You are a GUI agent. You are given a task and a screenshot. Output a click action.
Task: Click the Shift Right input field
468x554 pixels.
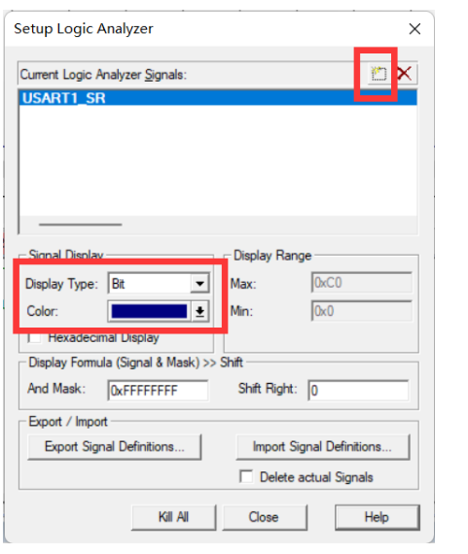click(359, 390)
